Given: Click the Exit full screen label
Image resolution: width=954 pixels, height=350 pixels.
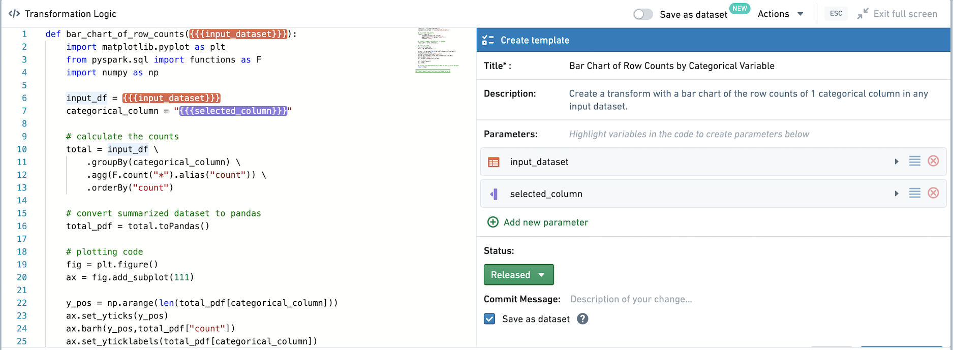Looking at the screenshot, I should point(905,14).
